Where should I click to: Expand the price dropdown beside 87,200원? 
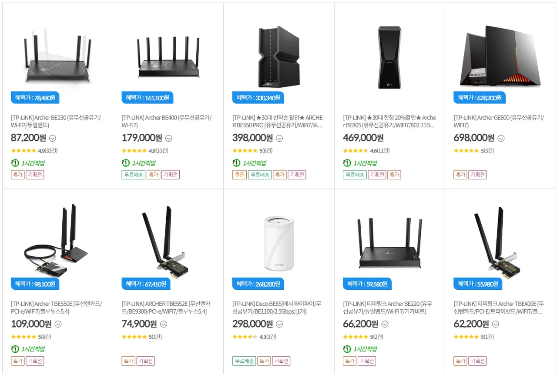tap(53, 139)
